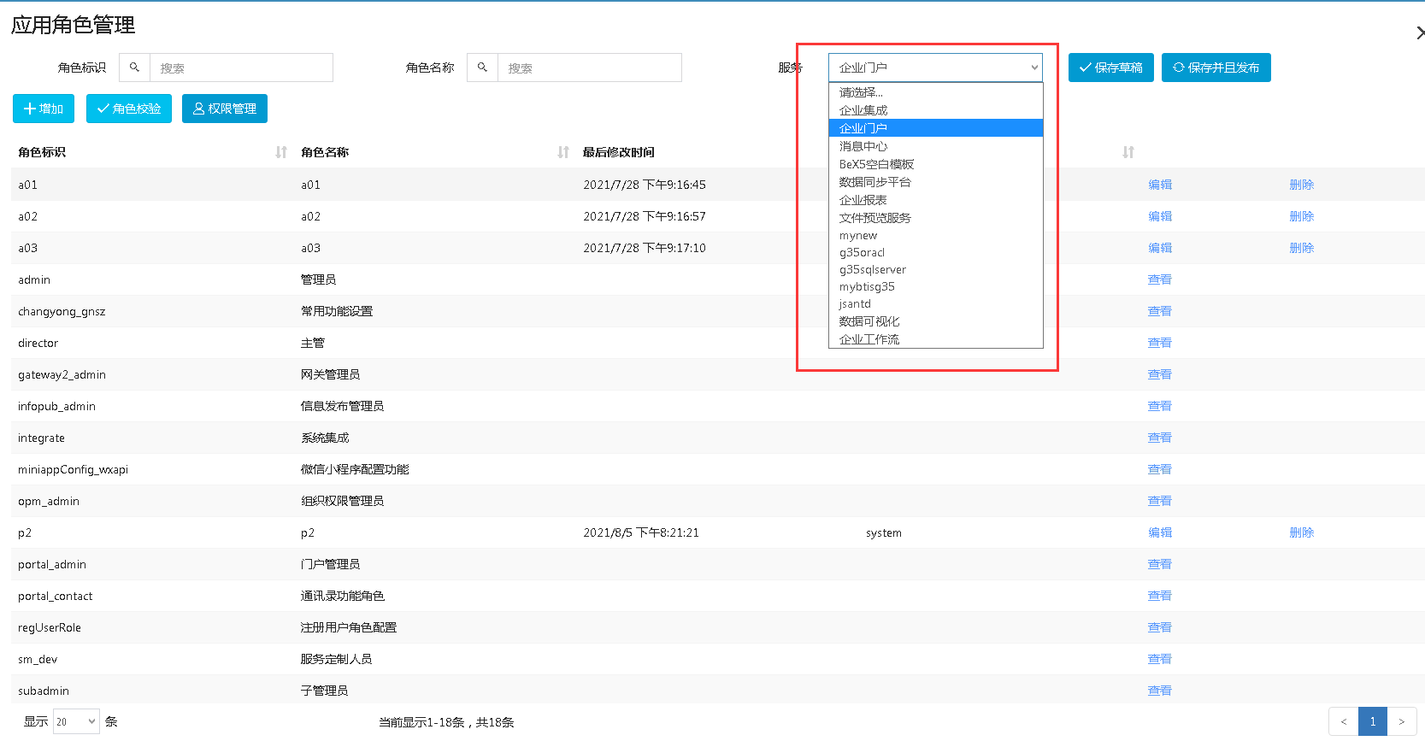1425x741 pixels.
Task: Select 企业工作流 option in list
Action: click(869, 339)
